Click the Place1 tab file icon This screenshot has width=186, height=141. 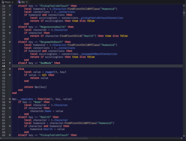3,2
